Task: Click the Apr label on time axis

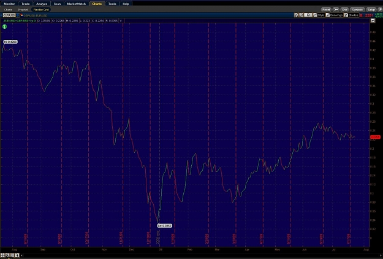Action: [247, 250]
